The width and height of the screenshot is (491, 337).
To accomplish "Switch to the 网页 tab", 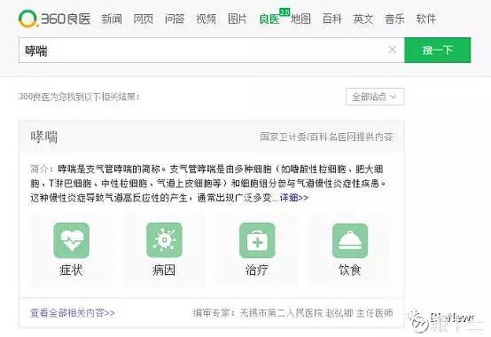I will click(143, 20).
